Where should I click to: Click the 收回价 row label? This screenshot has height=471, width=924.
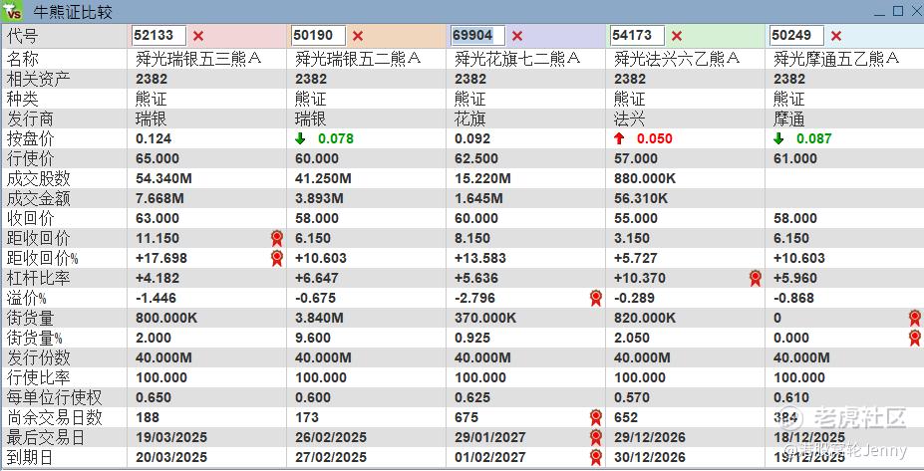coord(30,218)
